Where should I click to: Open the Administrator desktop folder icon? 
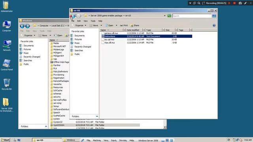point(6,6)
